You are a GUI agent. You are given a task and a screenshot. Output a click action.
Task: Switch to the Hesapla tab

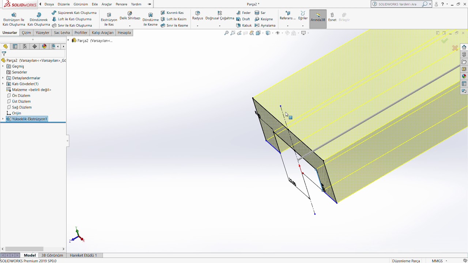(124, 33)
